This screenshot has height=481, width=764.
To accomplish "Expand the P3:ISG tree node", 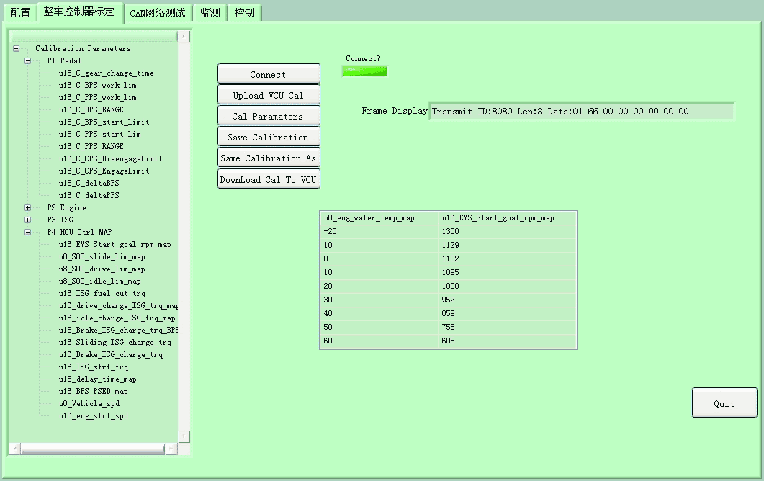I will (x=27, y=220).
